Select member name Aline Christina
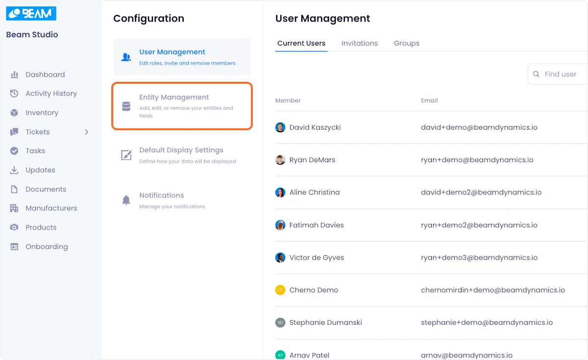 point(315,192)
